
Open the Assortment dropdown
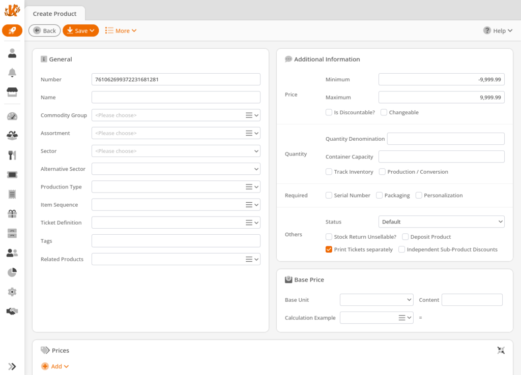(176, 133)
